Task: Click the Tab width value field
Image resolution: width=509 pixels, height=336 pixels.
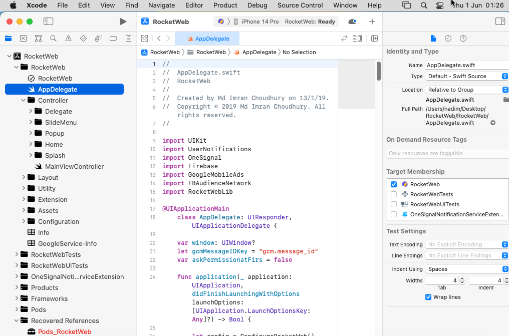Action: [x=442, y=280]
